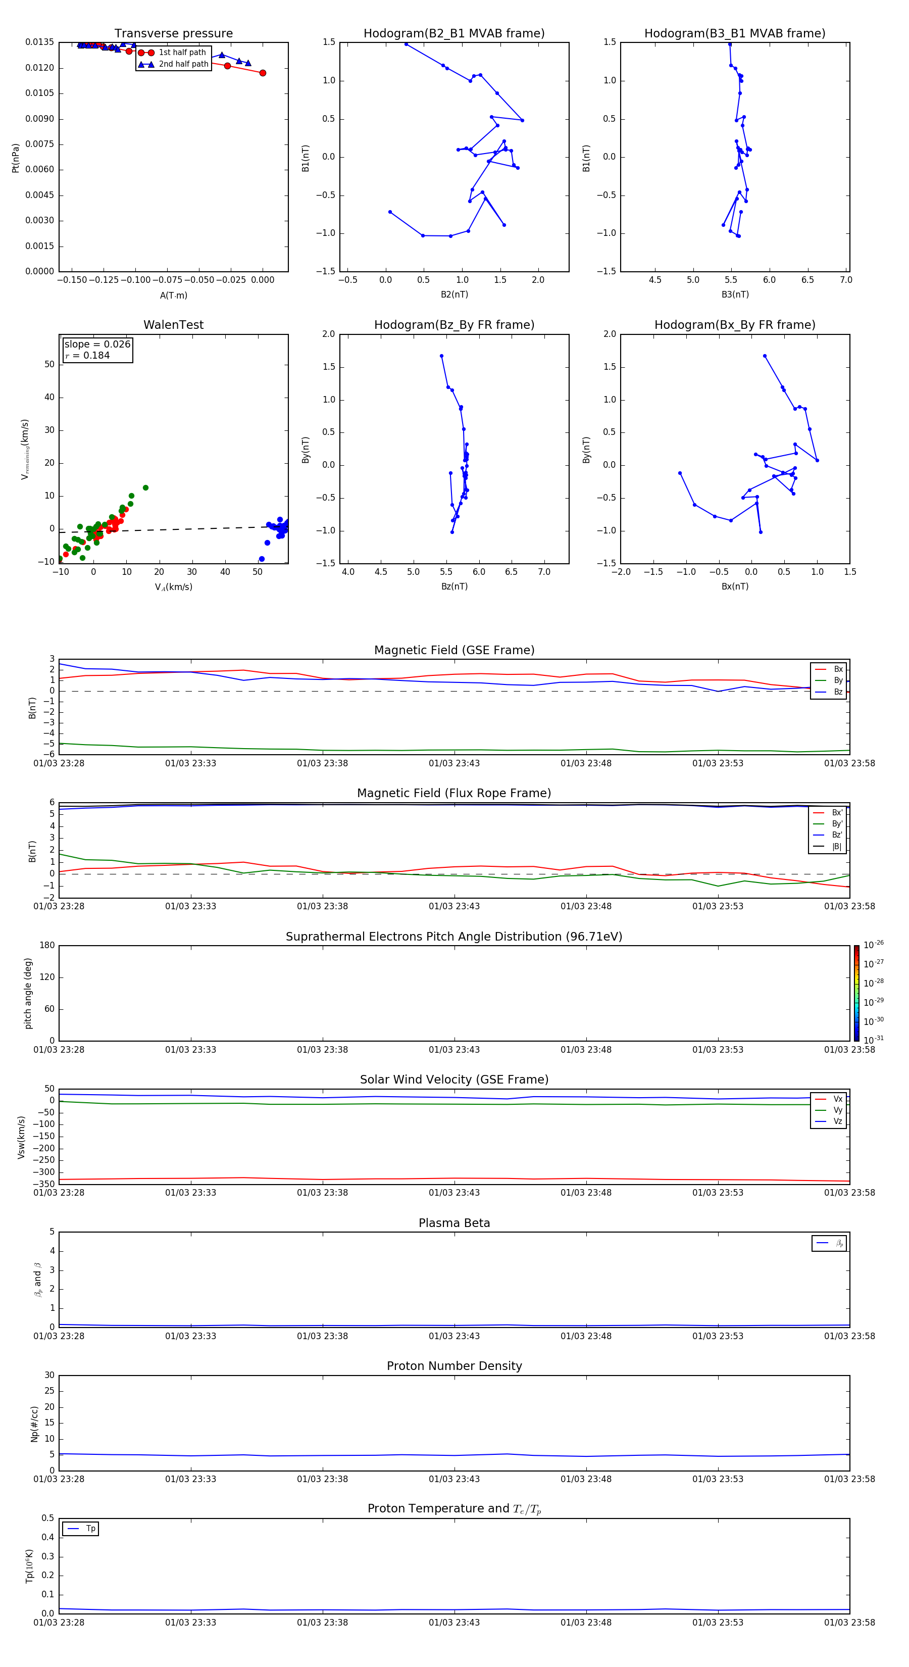Click the Suprathermal Electrons Pitch Angle Distribution title
The width and height of the screenshot is (909, 1667).
tap(454, 937)
